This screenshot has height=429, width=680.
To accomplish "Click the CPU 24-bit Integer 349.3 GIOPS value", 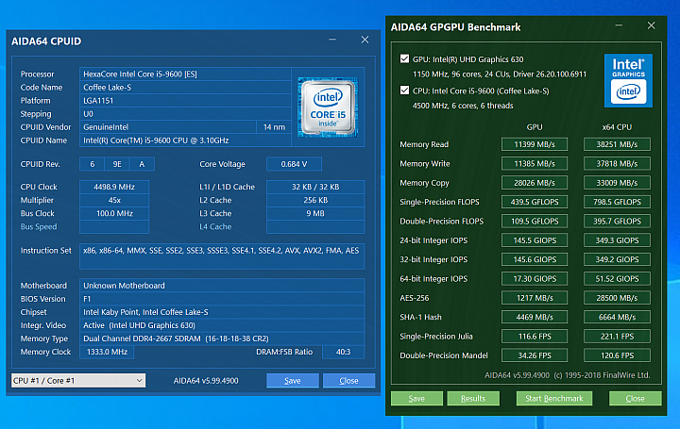I will click(x=617, y=240).
